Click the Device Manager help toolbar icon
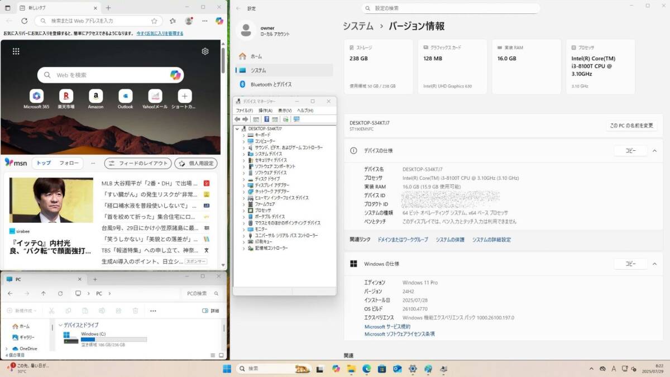Screen dimensions: 670x377 pos(267,119)
